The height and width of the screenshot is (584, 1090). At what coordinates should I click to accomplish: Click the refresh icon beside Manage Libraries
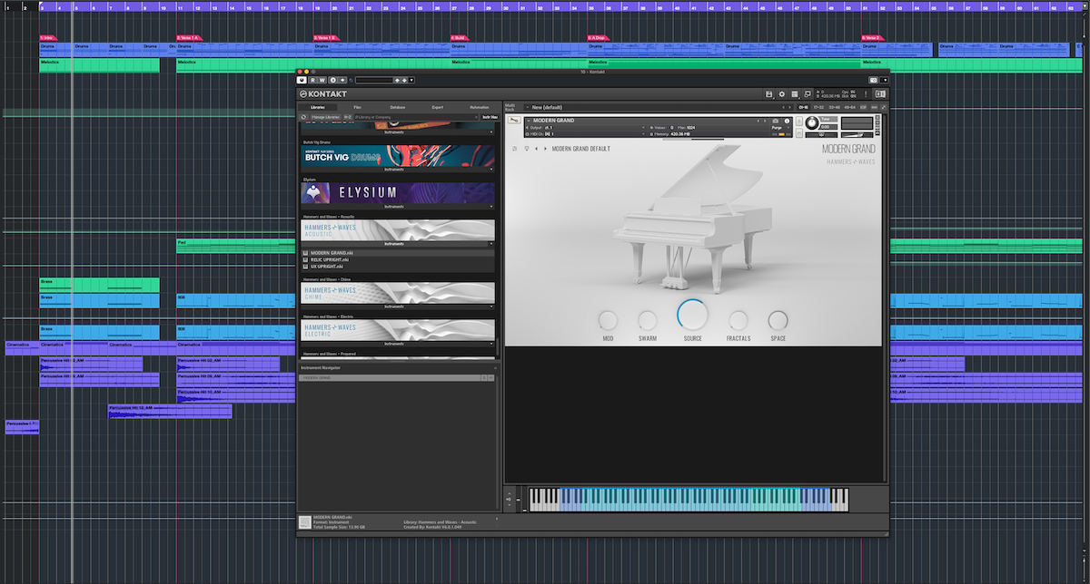tap(303, 117)
